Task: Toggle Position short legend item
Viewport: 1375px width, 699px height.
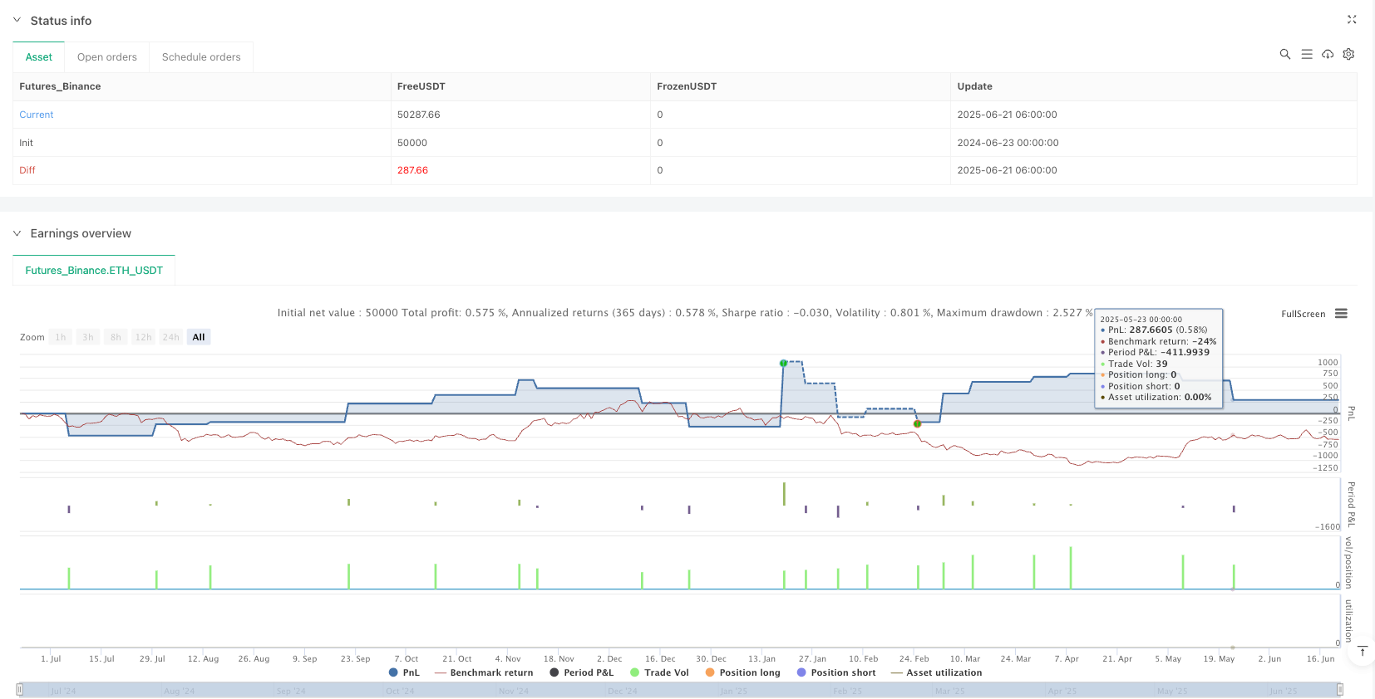Action: tap(835, 672)
